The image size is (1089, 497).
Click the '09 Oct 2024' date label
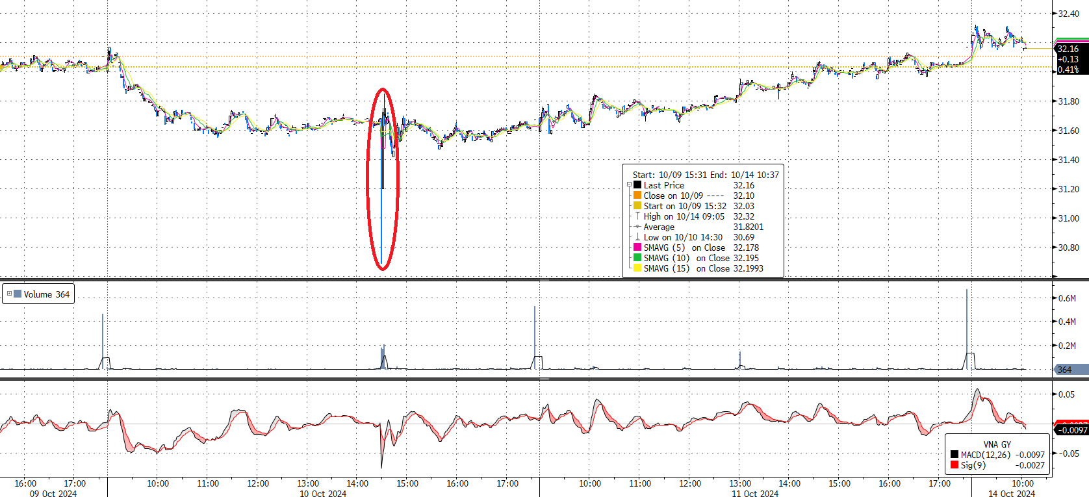53,493
